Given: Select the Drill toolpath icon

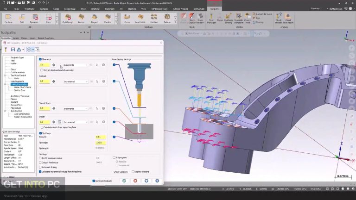Looking at the screenshot, I should (x=22, y=19).
